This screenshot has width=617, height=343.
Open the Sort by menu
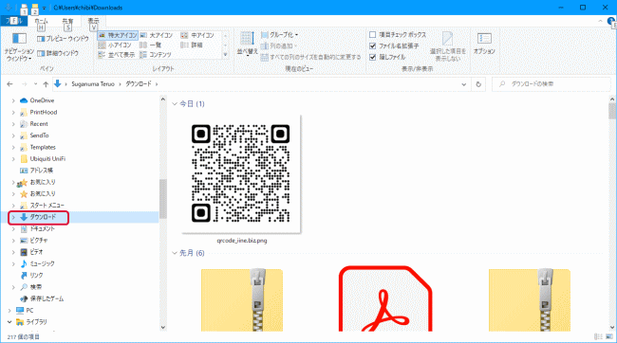[x=247, y=44]
